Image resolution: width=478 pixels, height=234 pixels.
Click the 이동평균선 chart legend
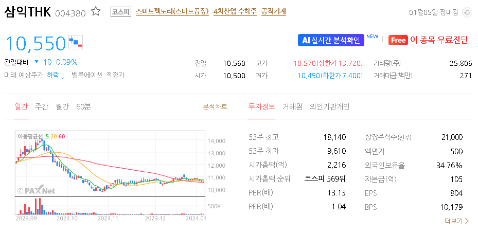[41, 136]
